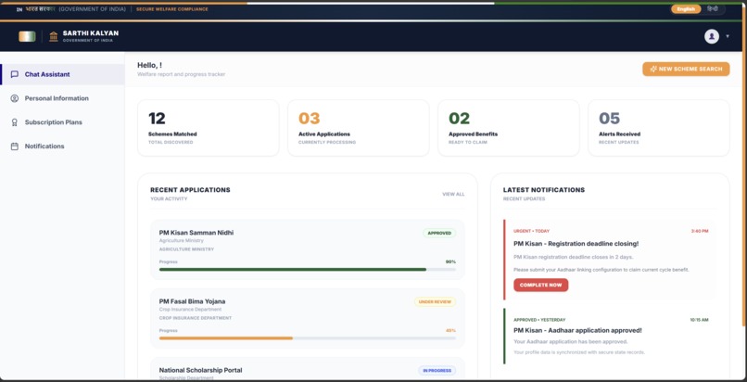Click the Indian tricolor flag logo
The image size is (747, 382).
pyautogui.click(x=27, y=36)
